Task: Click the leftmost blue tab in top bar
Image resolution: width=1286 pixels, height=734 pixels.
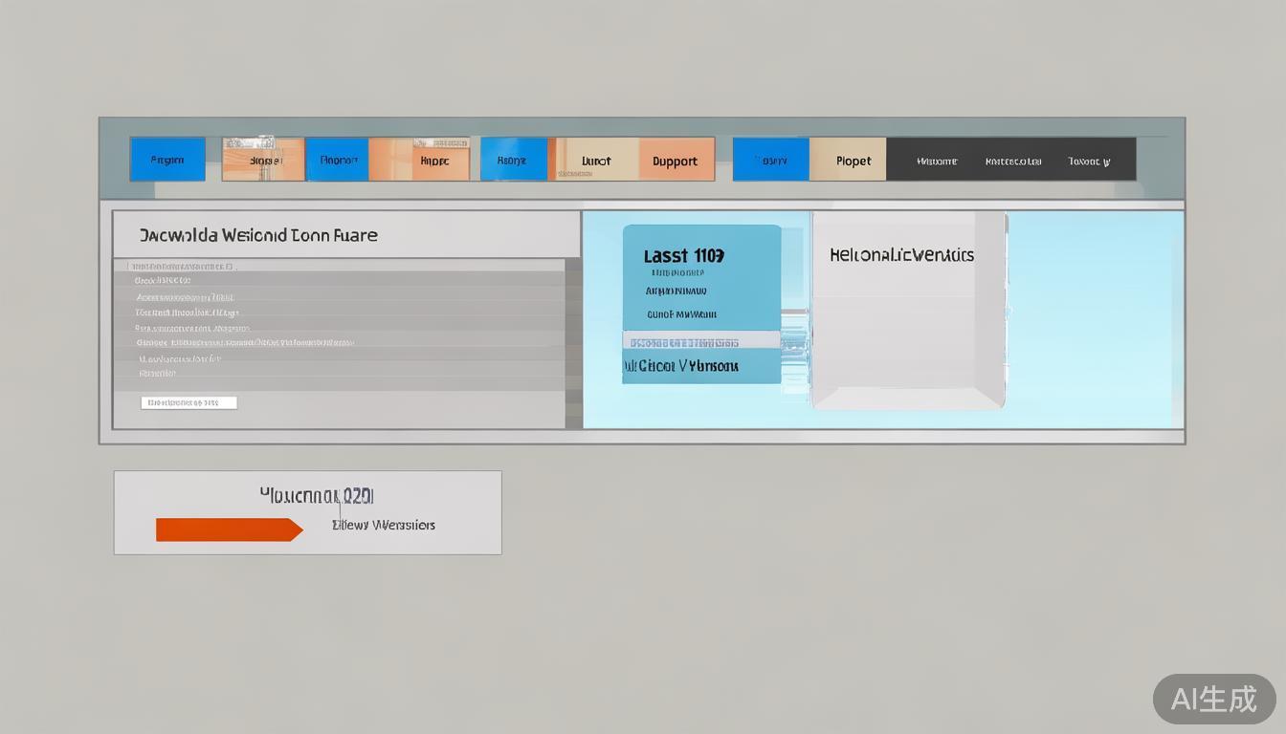Action: (167, 160)
